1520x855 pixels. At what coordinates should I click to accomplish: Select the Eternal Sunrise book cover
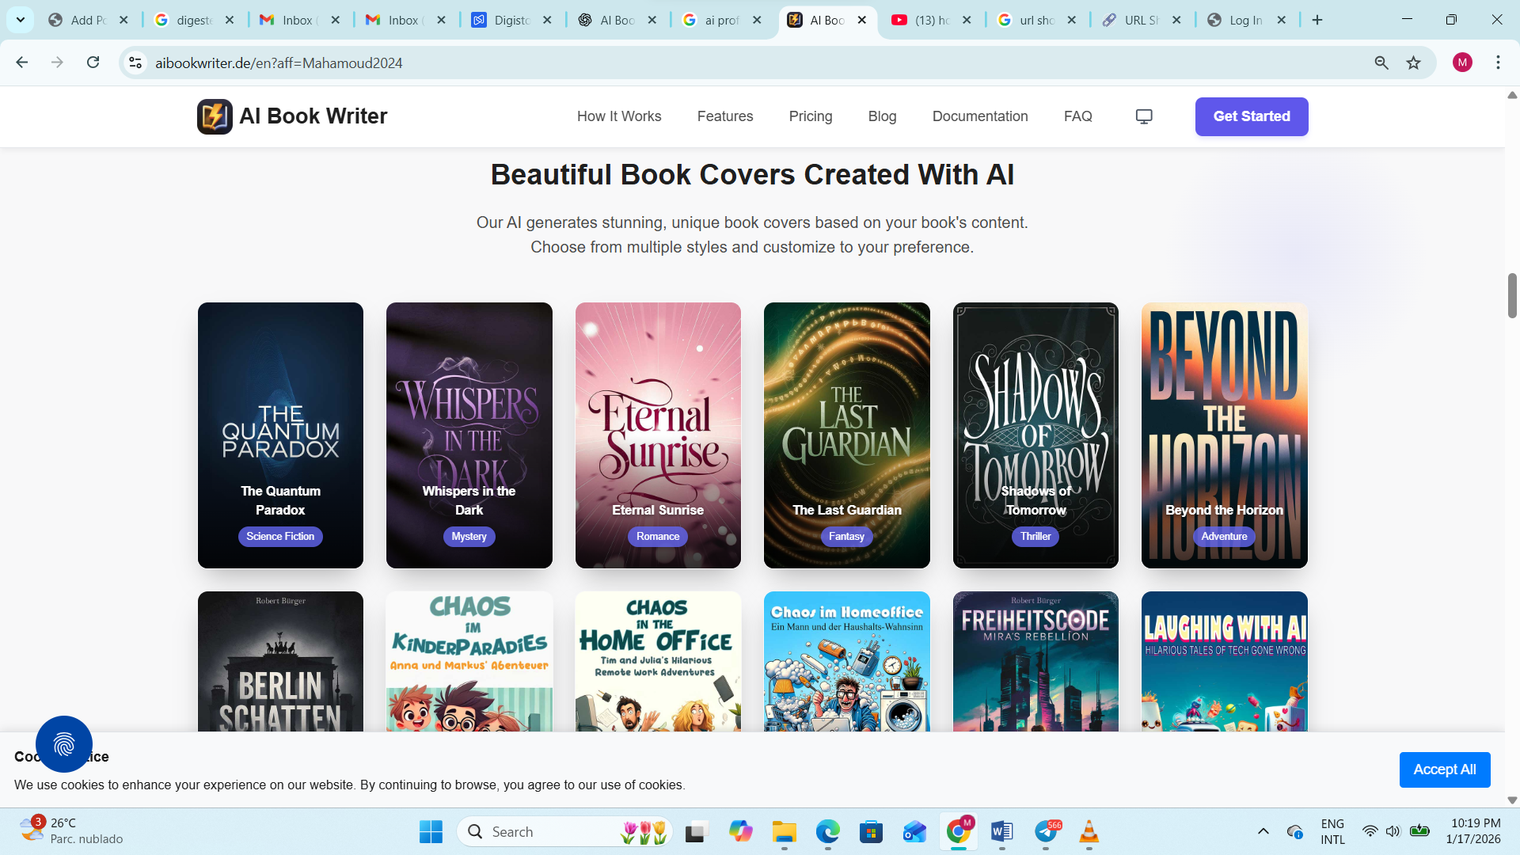(658, 435)
